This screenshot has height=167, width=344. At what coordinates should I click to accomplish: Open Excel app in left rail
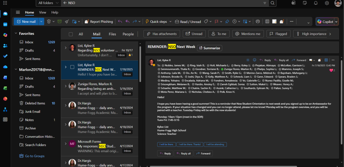pos(5,88)
